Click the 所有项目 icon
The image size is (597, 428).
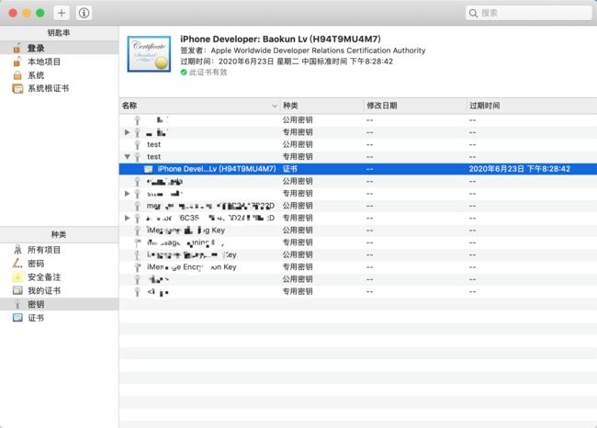[17, 250]
